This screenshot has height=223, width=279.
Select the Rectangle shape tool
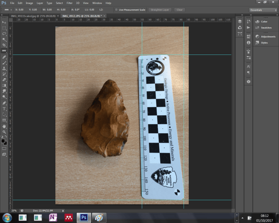4,120
